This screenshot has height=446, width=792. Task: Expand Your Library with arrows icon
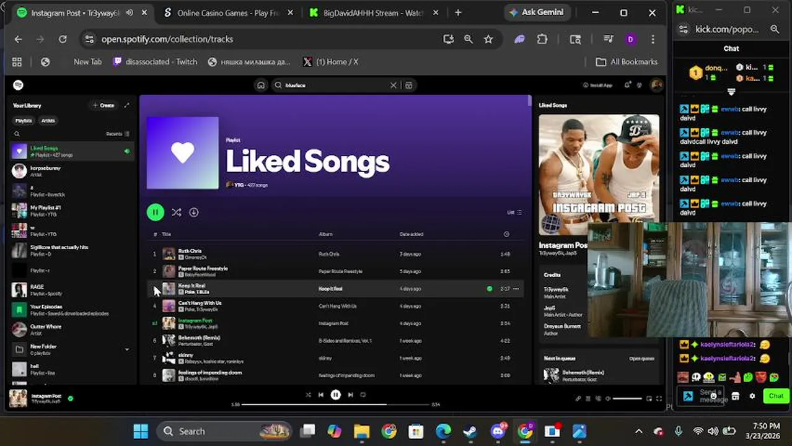click(x=126, y=105)
